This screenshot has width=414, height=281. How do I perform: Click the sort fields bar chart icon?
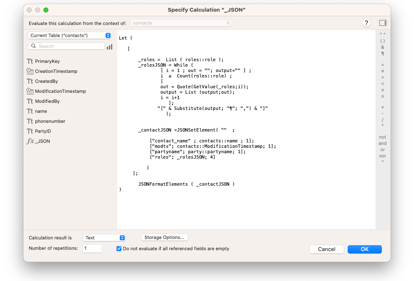tap(110, 47)
